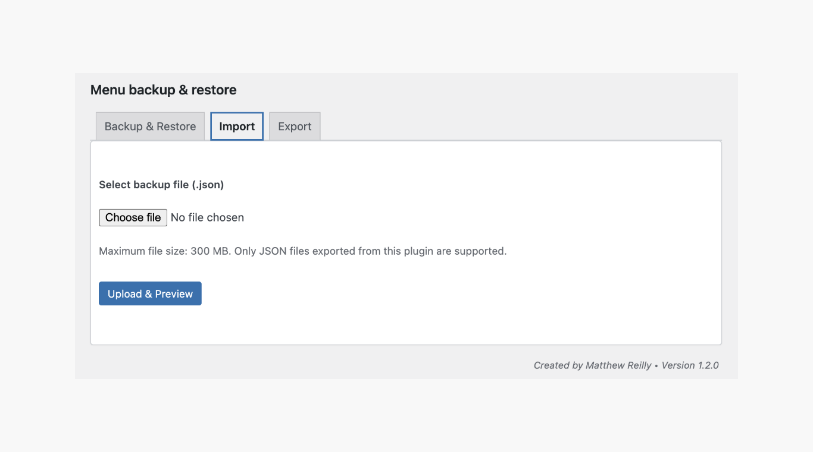Switch to the Backup & Restore tab
The width and height of the screenshot is (813, 452).
[150, 127]
